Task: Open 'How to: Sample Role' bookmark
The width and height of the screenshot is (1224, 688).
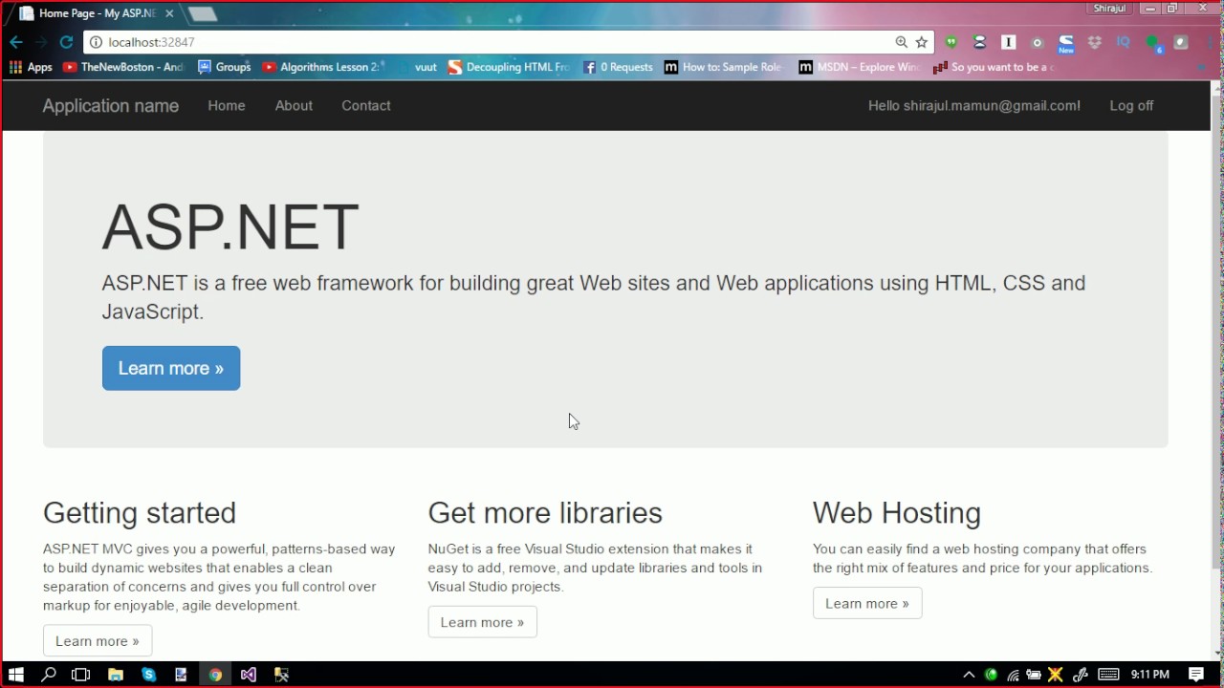Action: click(x=724, y=67)
